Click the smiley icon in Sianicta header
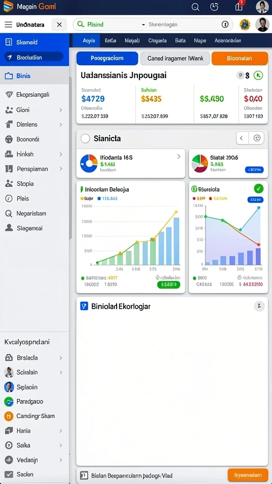Screen dimensions: 272x484 (x=257, y=138)
